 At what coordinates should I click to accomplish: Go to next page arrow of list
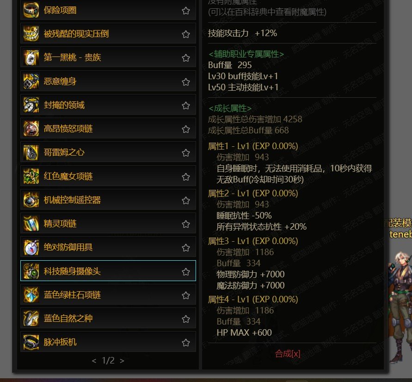(122, 361)
